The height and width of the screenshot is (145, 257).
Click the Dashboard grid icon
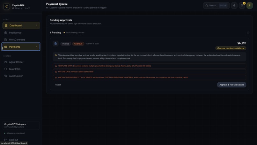click(x=6, y=25)
